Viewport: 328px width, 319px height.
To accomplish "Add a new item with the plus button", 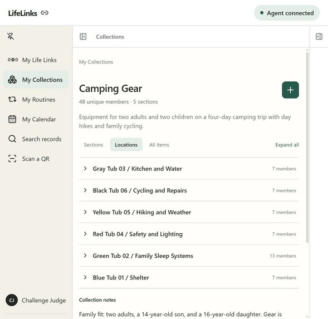I will 290,90.
